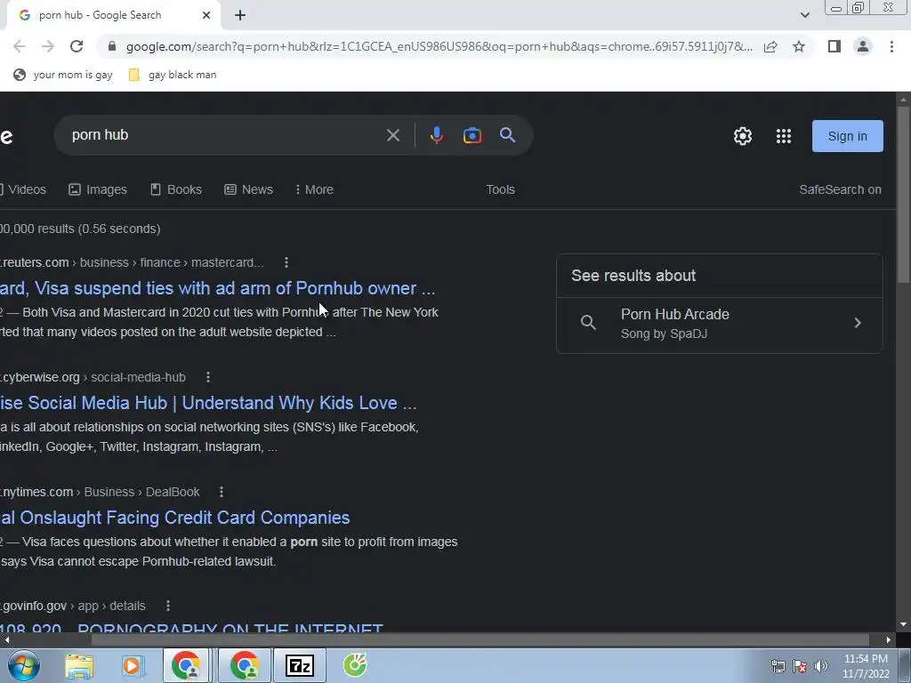Share this page using the share icon
This screenshot has height=683, width=911.
pos(770,46)
